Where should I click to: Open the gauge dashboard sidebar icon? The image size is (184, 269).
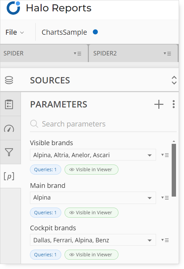(9, 128)
